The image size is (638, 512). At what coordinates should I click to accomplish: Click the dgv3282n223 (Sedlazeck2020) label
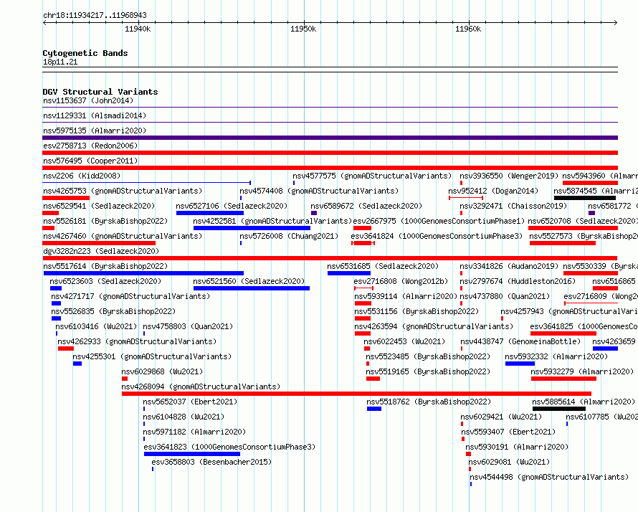coord(101,251)
